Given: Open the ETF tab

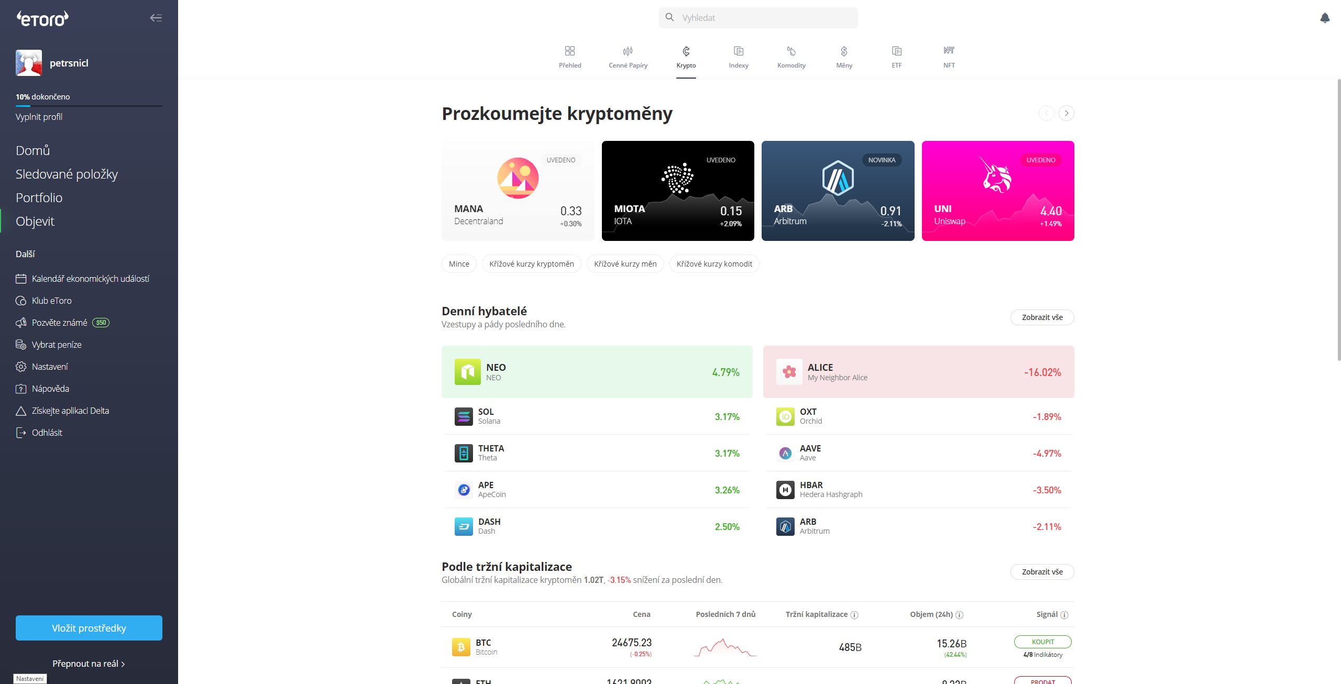Looking at the screenshot, I should (897, 57).
